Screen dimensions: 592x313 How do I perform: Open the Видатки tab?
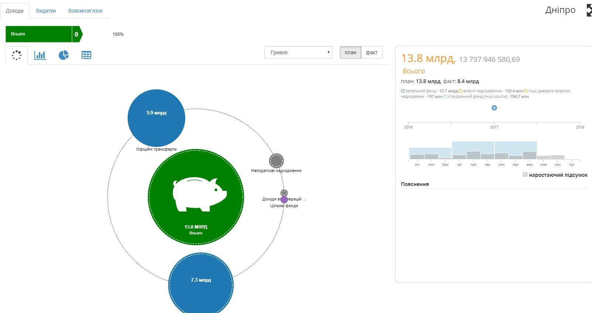[x=46, y=11]
